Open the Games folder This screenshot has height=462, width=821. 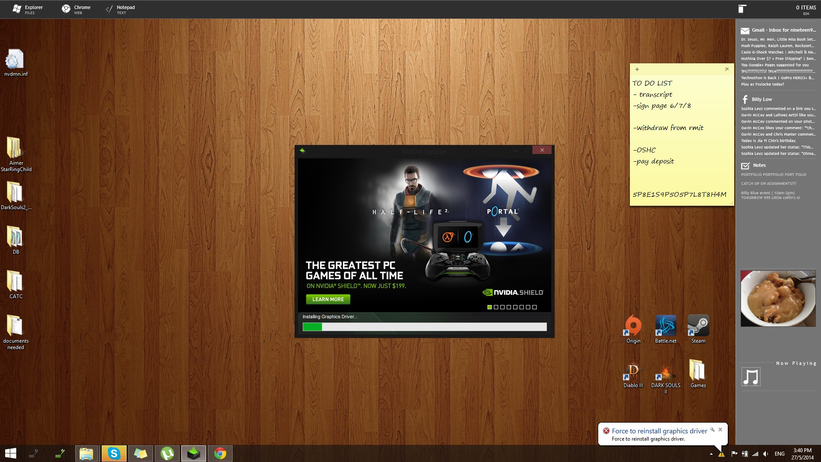pos(698,374)
